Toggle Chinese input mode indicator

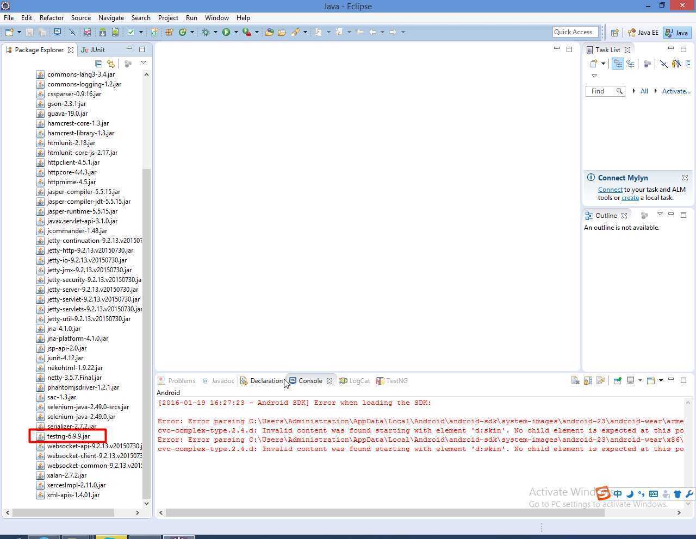pos(618,494)
